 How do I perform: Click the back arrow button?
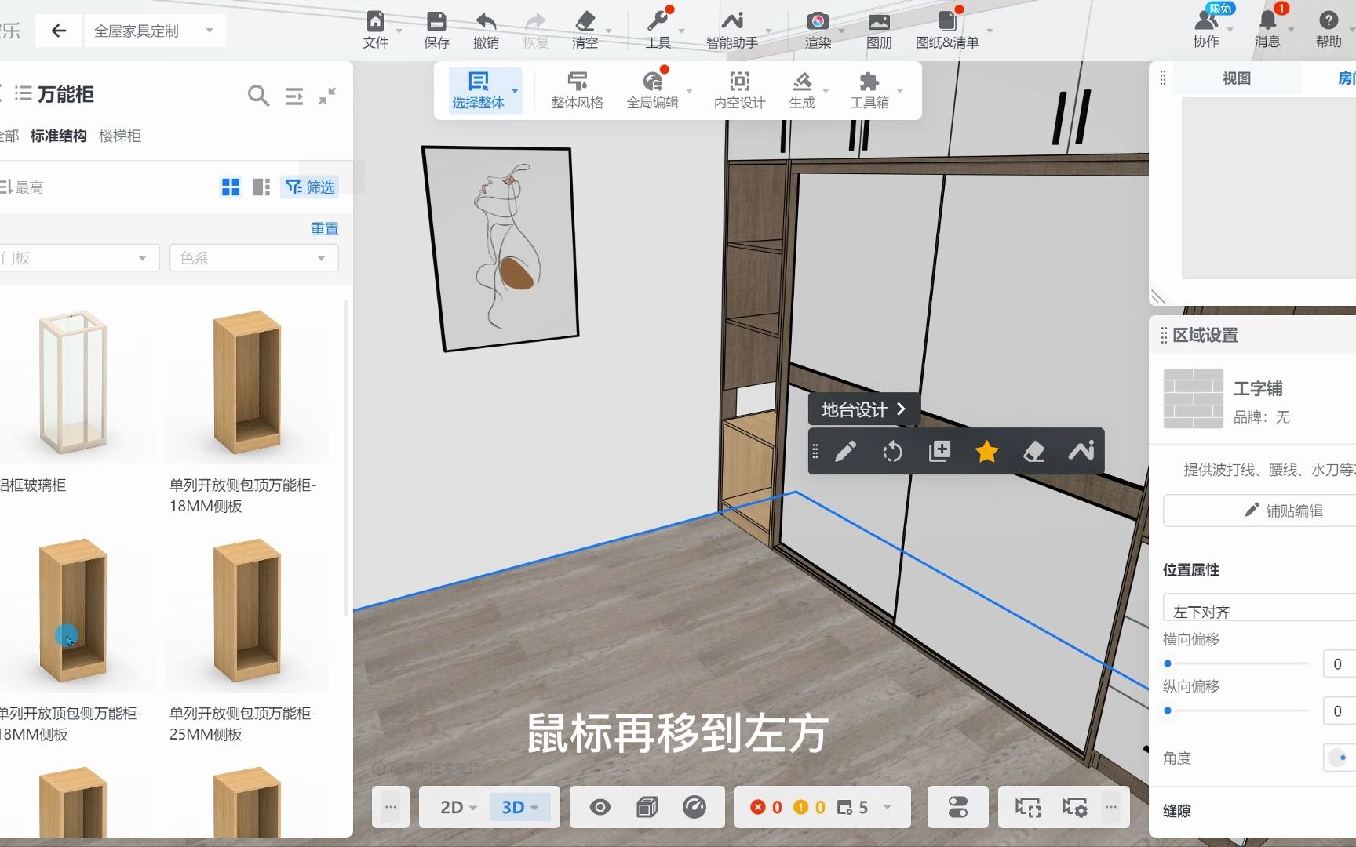59,31
